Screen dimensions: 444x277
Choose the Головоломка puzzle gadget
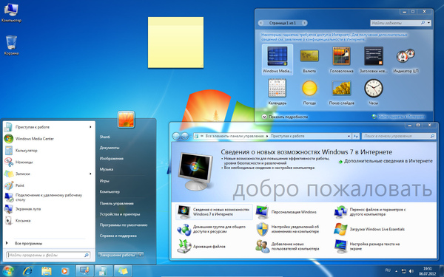341,60
